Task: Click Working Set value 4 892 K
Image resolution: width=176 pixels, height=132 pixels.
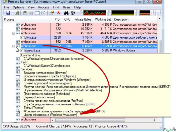Action: point(107,25)
